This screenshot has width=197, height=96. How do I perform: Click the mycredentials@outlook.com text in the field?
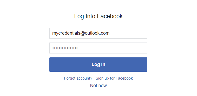click(x=81, y=33)
